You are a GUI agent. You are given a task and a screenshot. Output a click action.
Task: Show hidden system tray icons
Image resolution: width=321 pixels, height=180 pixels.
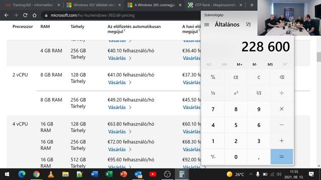251,174
